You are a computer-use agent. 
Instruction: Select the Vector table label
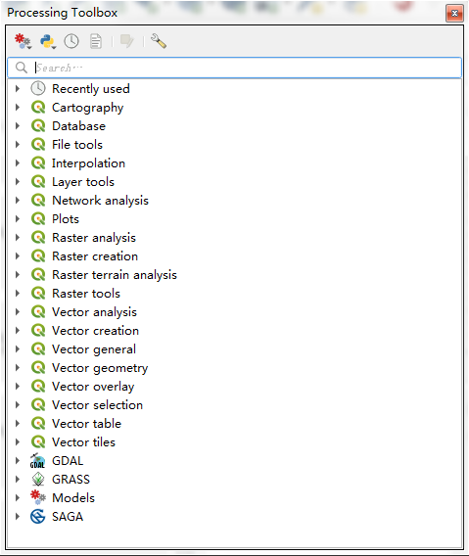(x=86, y=424)
